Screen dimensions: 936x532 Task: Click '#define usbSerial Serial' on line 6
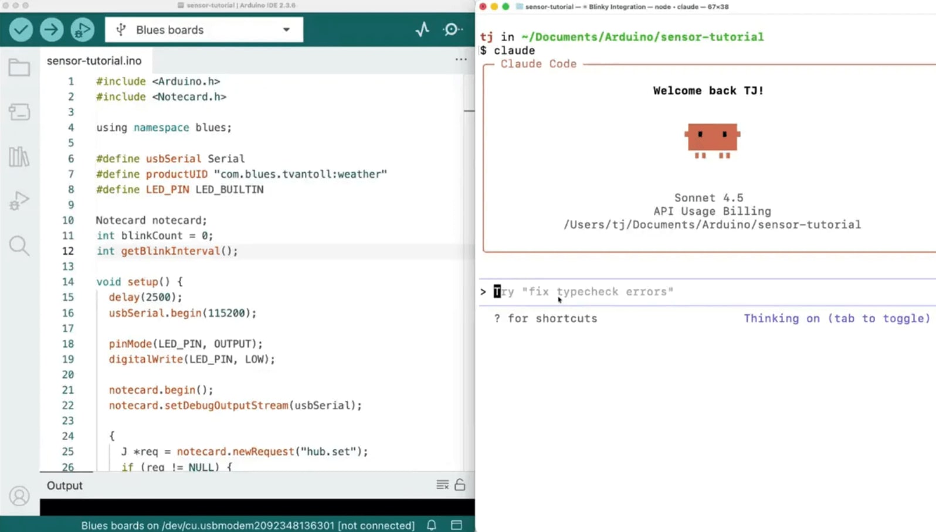pyautogui.click(x=171, y=159)
